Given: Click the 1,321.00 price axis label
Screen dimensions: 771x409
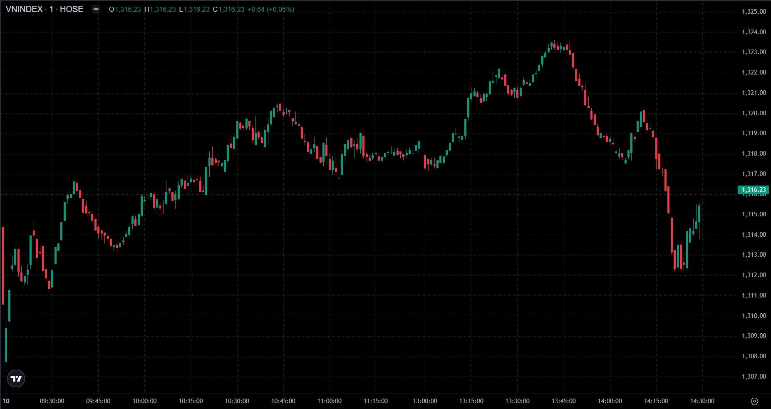Looking at the screenshot, I should coord(754,93).
